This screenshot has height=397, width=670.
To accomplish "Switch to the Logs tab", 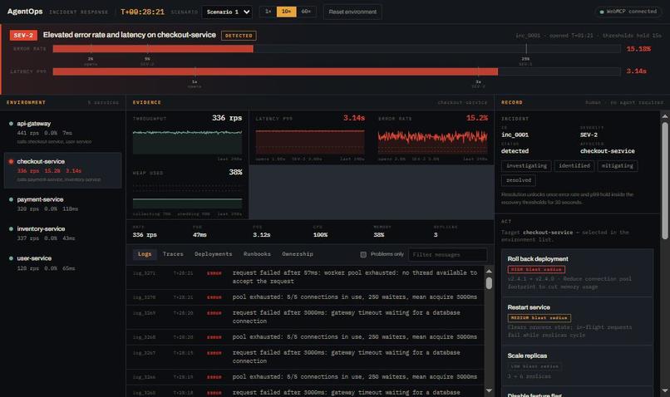I will click(145, 254).
